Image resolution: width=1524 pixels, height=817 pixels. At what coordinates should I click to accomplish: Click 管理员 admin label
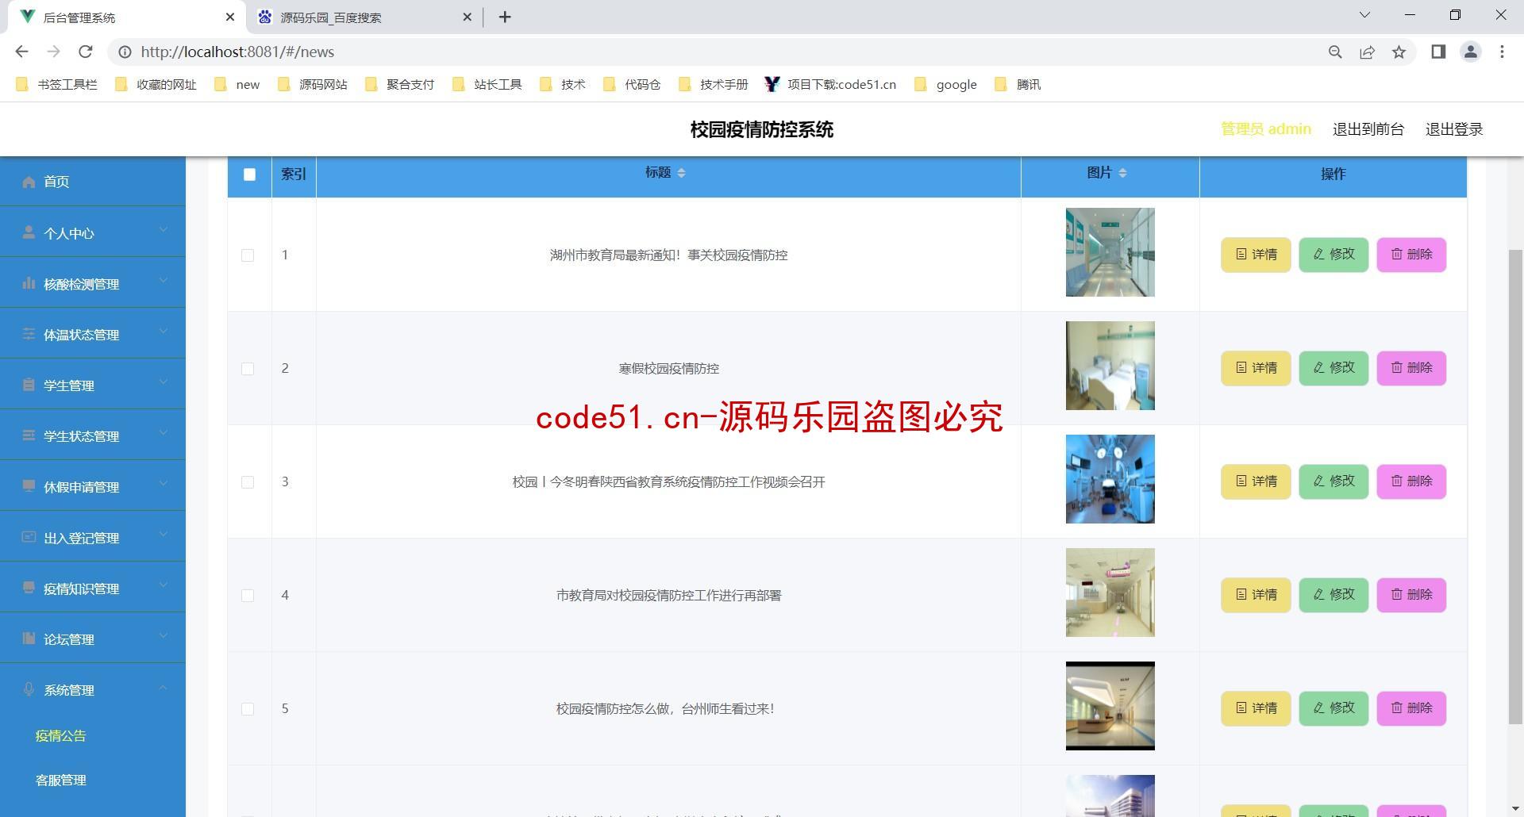click(x=1266, y=129)
